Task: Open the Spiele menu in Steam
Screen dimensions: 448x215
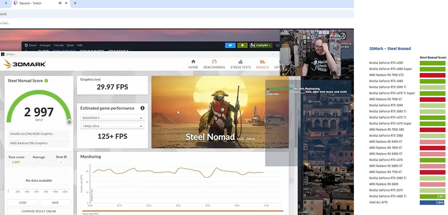Action: click(70, 45)
